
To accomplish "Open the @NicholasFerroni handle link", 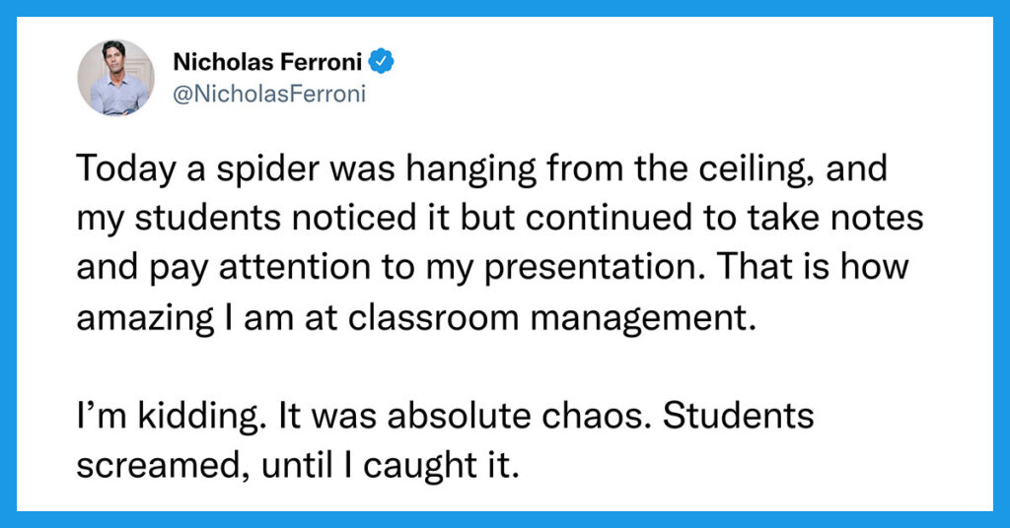I will pos(269,94).
